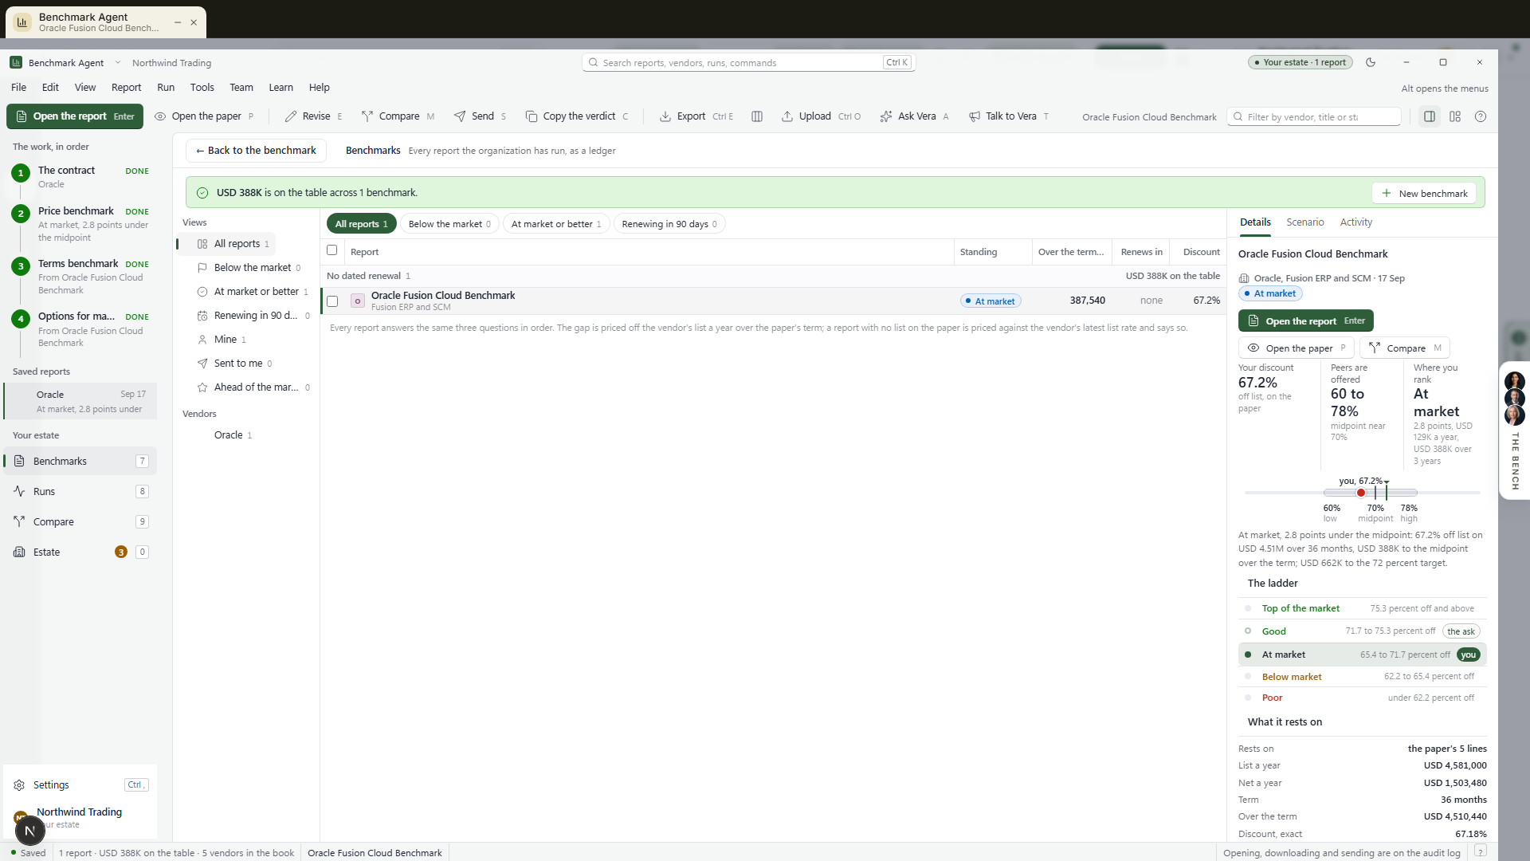Toggle dark mode with the moon icon
Viewport: 1530px width, 861px height.
pos(1371,62)
